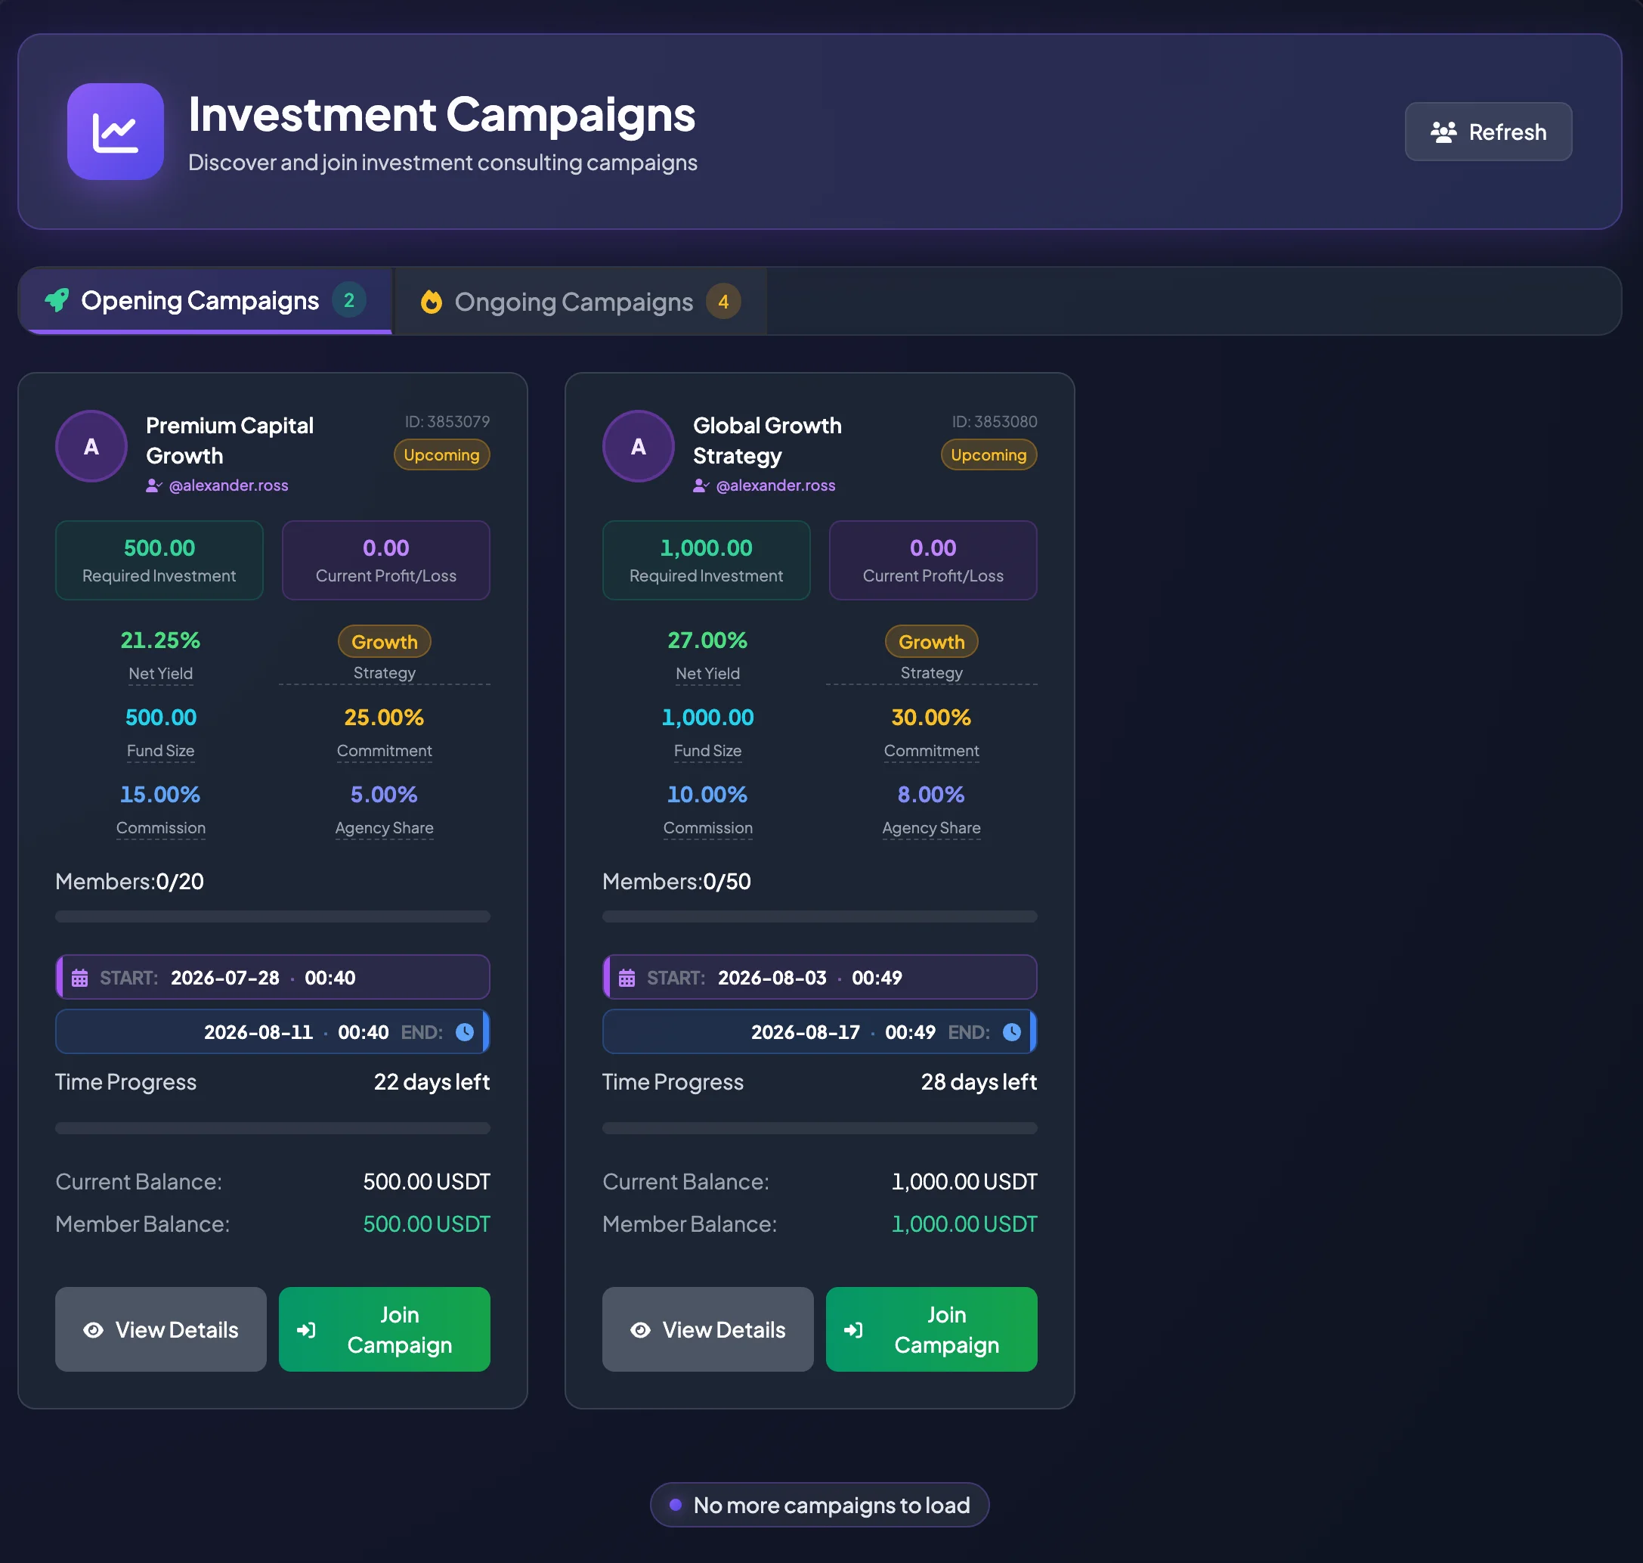Click eye icon in Premium Capital View Details
Viewport: 1643px width, 1563px height.
[93, 1329]
